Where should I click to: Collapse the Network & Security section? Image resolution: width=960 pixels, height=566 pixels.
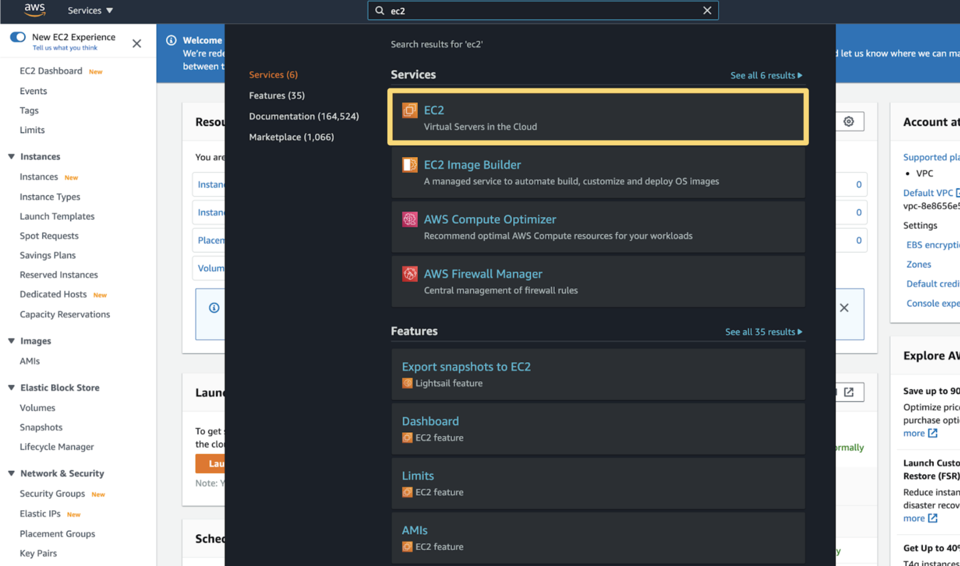(11, 473)
